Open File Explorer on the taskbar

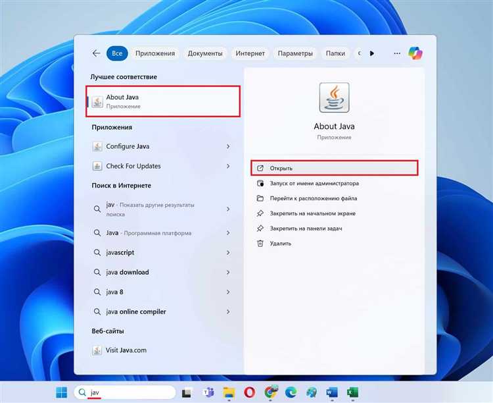point(229,392)
